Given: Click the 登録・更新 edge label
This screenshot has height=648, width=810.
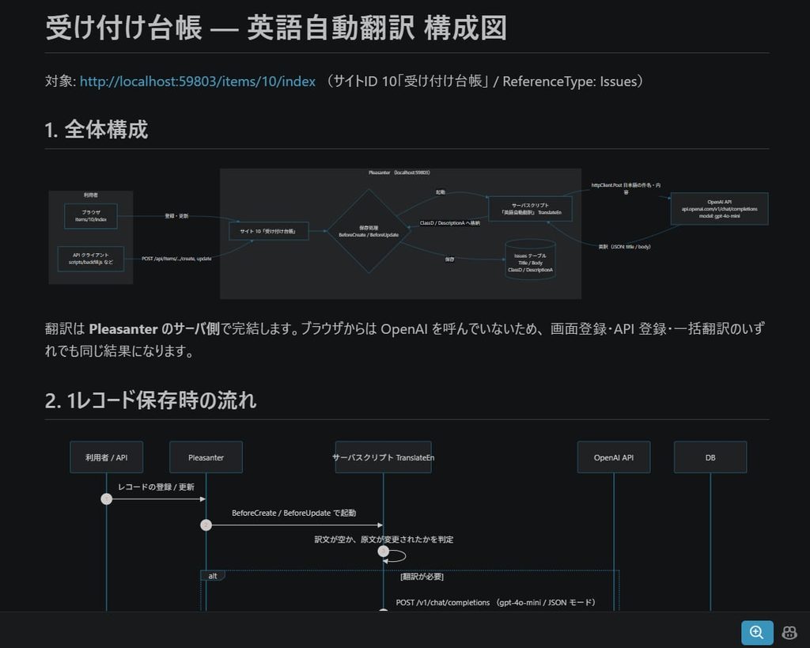Looking at the screenshot, I should click(176, 216).
